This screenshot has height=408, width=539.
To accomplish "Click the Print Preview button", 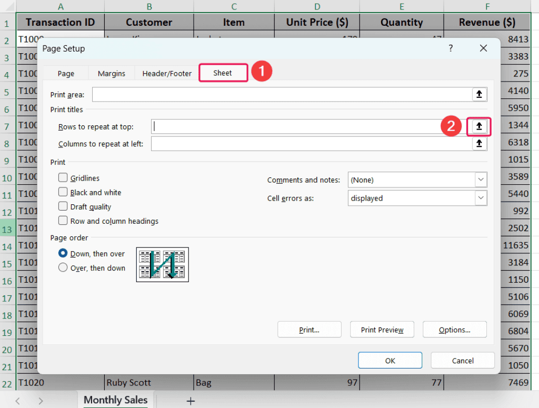I will [x=382, y=330].
